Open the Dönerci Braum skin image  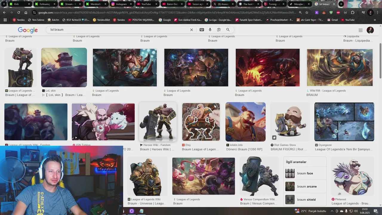click(245, 122)
